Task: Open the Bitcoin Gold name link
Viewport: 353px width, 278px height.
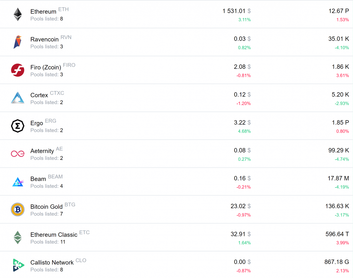Action: pos(46,207)
